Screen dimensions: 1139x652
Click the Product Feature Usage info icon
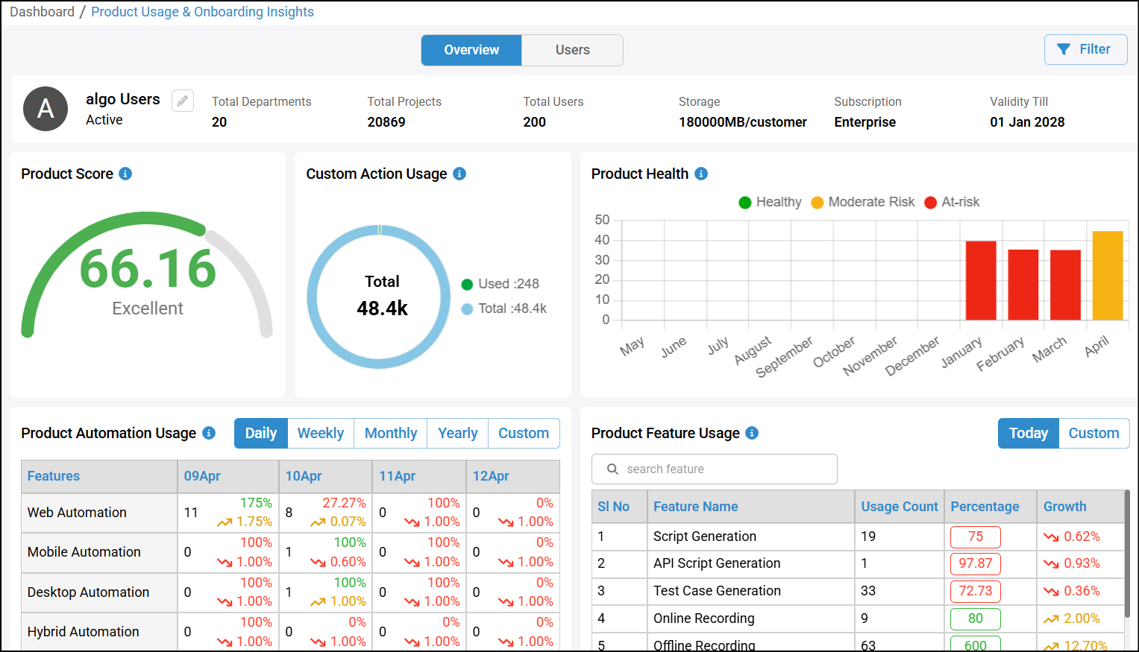[x=752, y=433]
